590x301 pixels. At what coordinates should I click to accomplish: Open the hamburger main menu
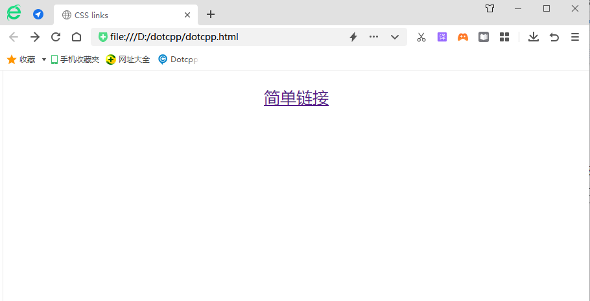point(575,37)
